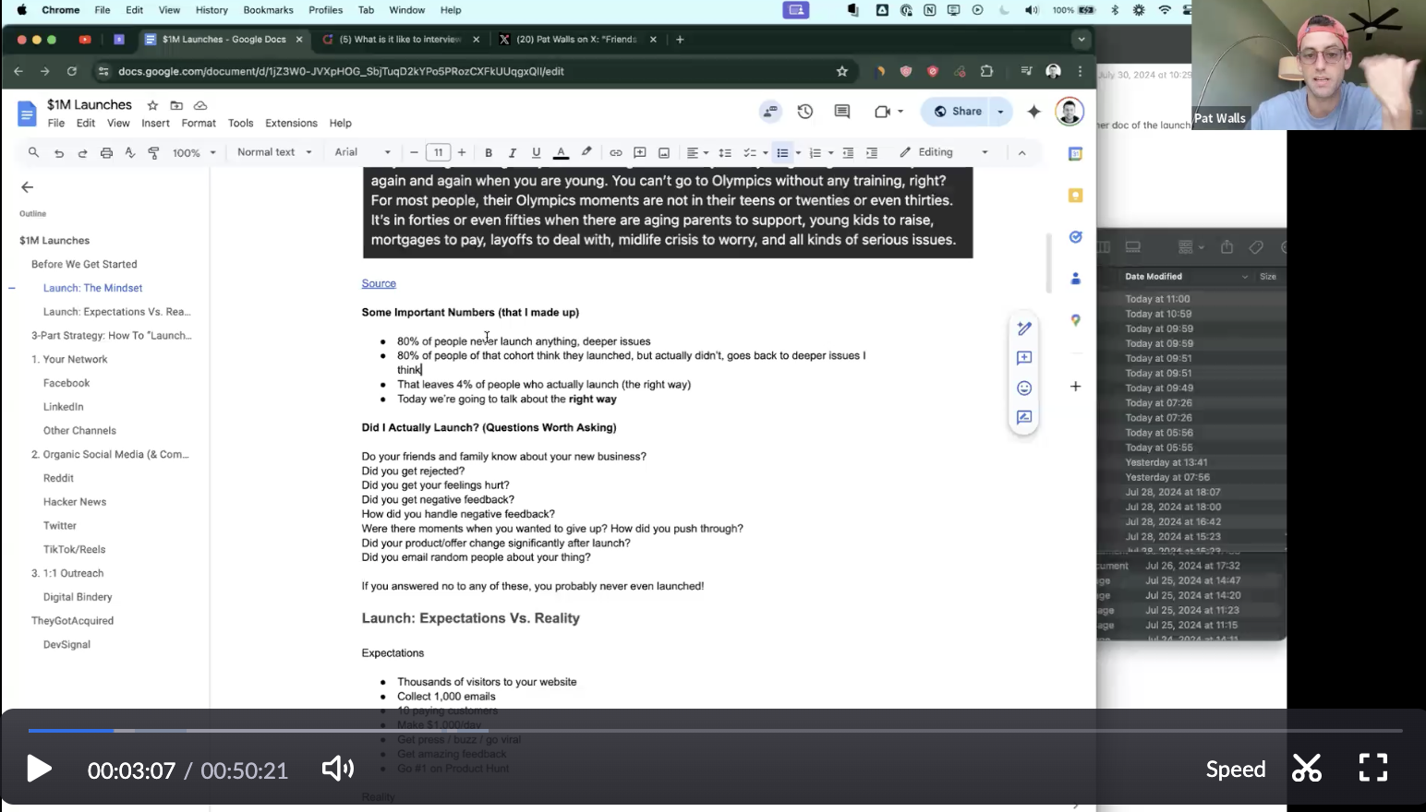
Task: Close the document outline with back arrow
Action: coord(27,187)
